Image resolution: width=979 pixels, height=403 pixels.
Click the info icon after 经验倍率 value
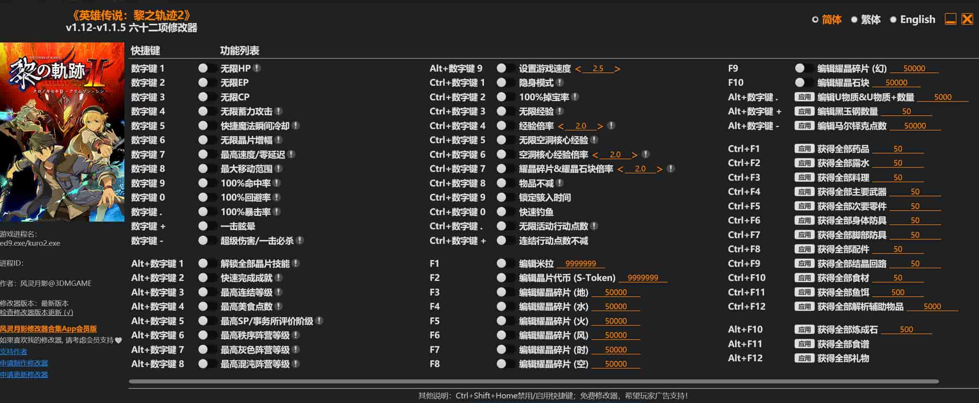click(x=611, y=126)
